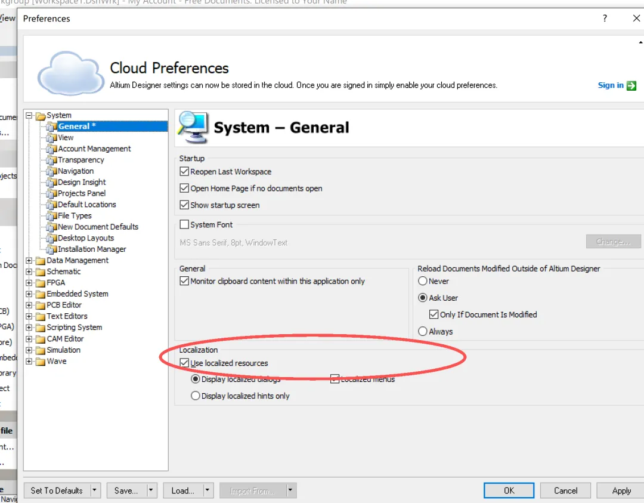
Task: Click the cloud icon in Cloud Preferences
Action: tap(70, 73)
